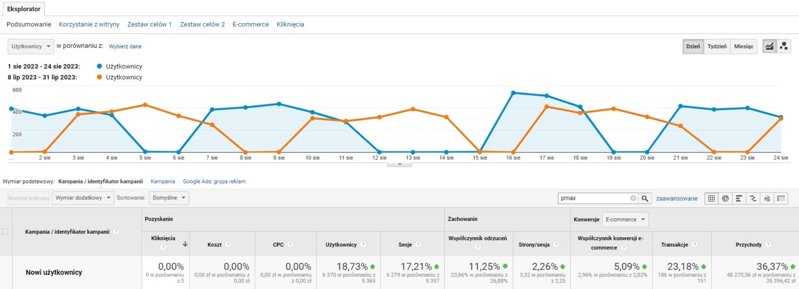Click the blue legend dot for August Użytkownicy

point(99,66)
